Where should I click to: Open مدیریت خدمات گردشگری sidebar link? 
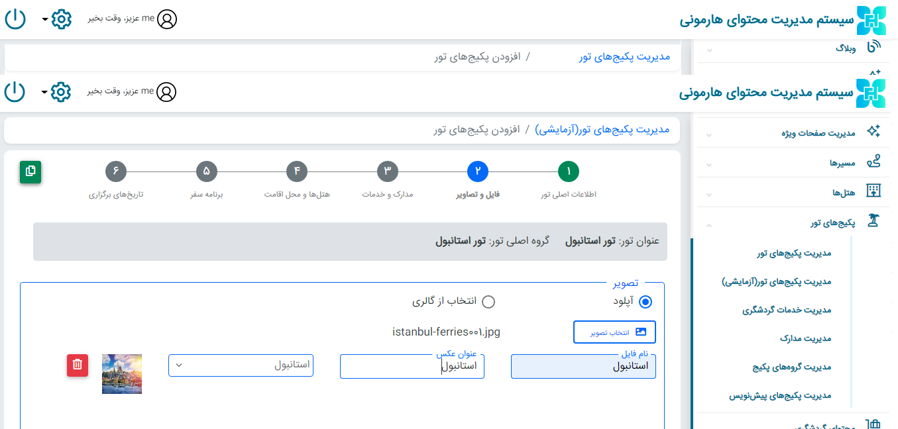786,310
